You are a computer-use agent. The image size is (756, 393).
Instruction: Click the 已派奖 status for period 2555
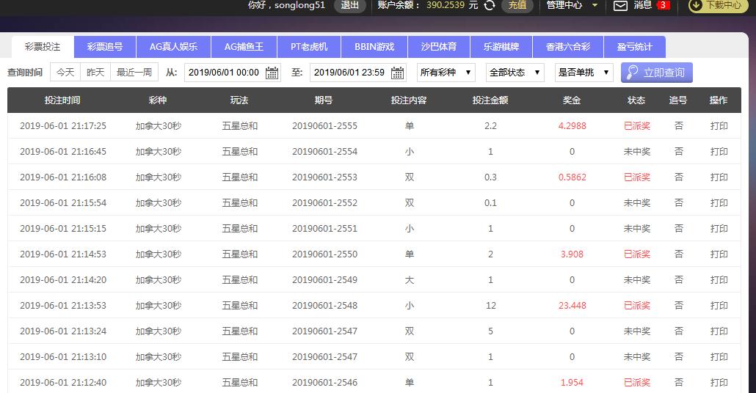637,125
